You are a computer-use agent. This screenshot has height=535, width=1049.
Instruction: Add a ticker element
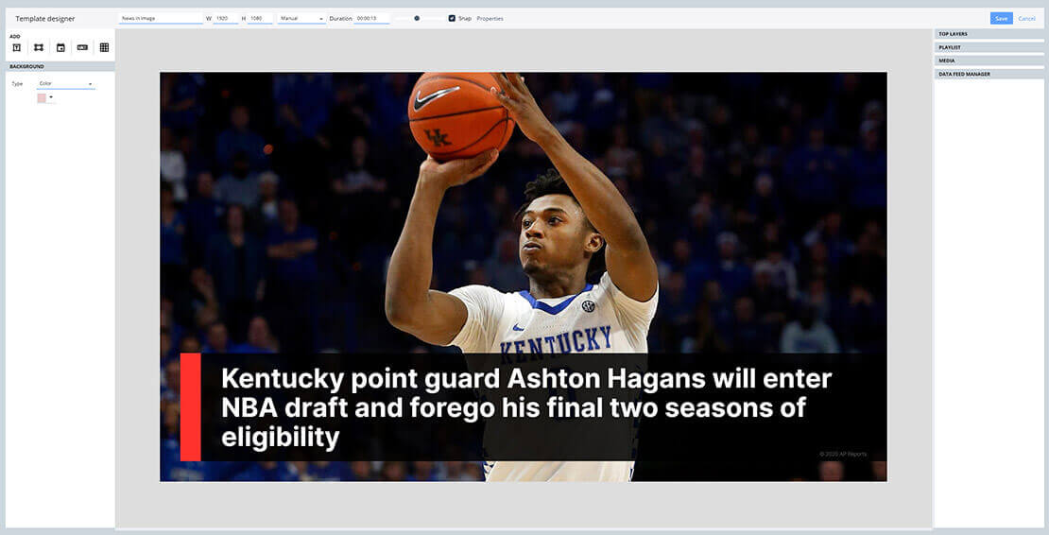82,47
